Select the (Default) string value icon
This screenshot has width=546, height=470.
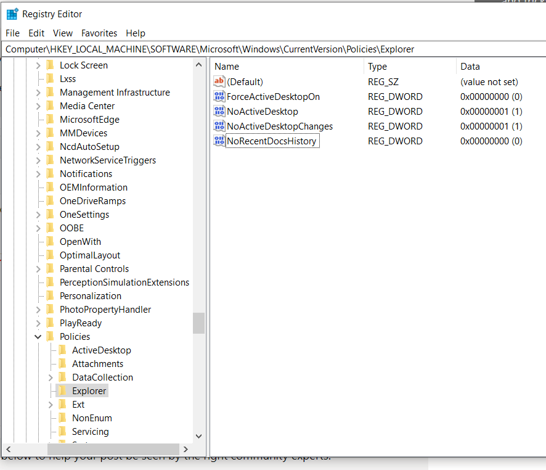click(219, 81)
